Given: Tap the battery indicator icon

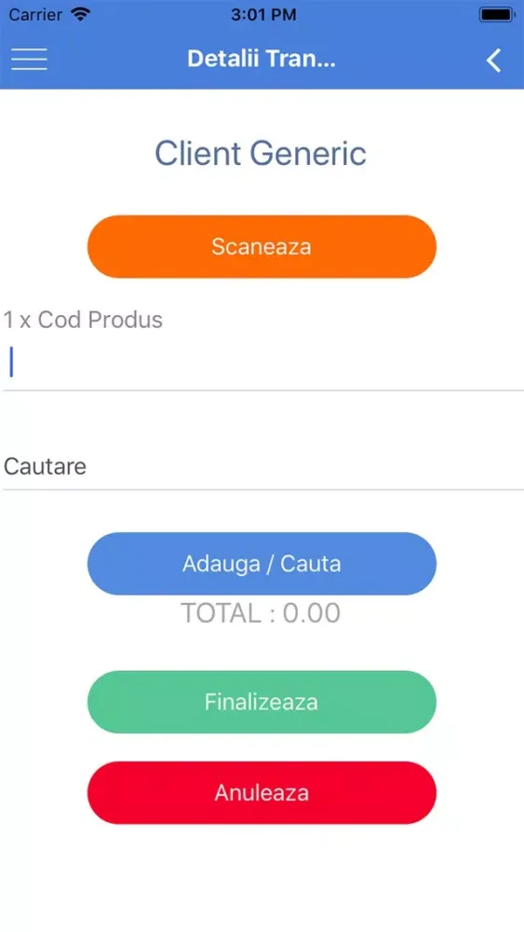Looking at the screenshot, I should click(497, 15).
